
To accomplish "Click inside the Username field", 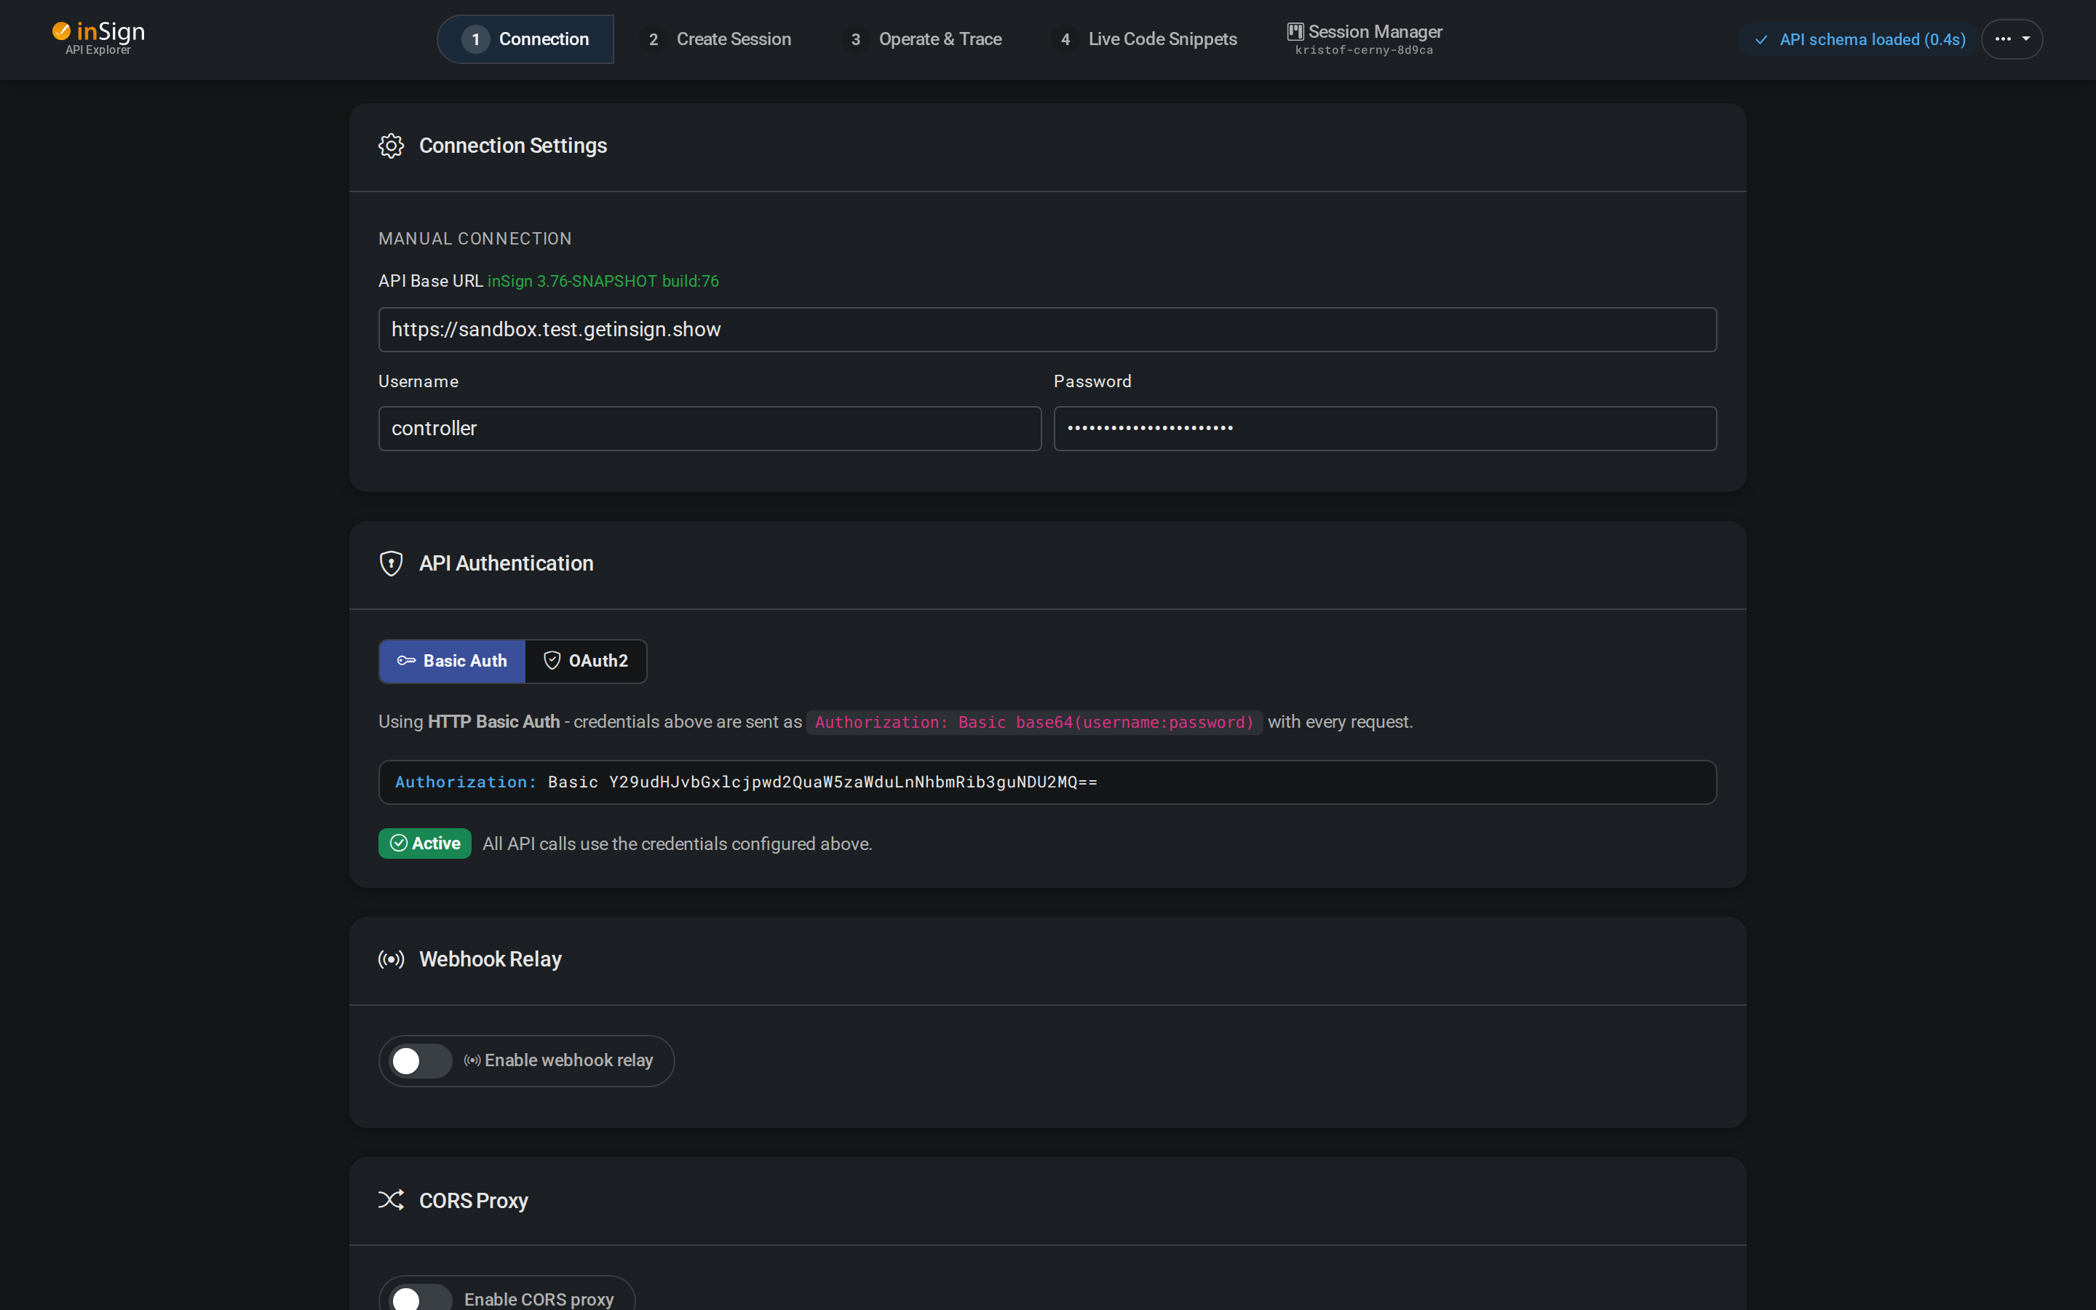I will pos(708,428).
